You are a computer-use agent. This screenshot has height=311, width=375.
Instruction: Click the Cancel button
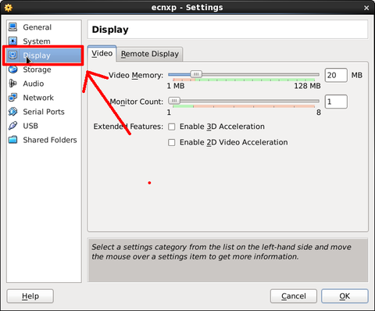pos(294,296)
